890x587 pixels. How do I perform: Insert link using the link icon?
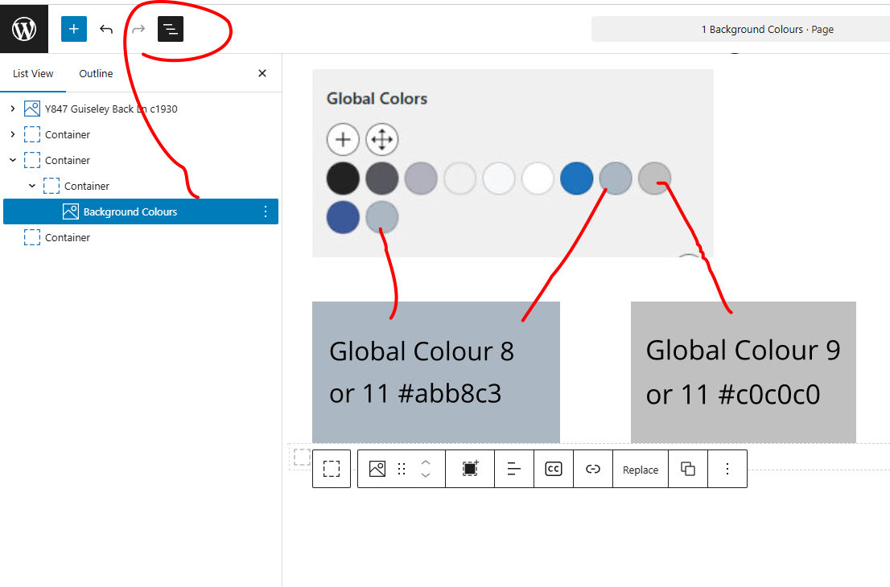point(593,470)
